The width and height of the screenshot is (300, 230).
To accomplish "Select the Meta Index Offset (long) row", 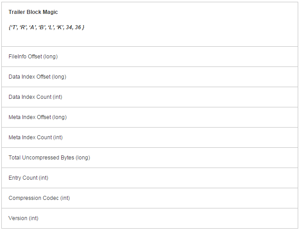I will point(150,117).
